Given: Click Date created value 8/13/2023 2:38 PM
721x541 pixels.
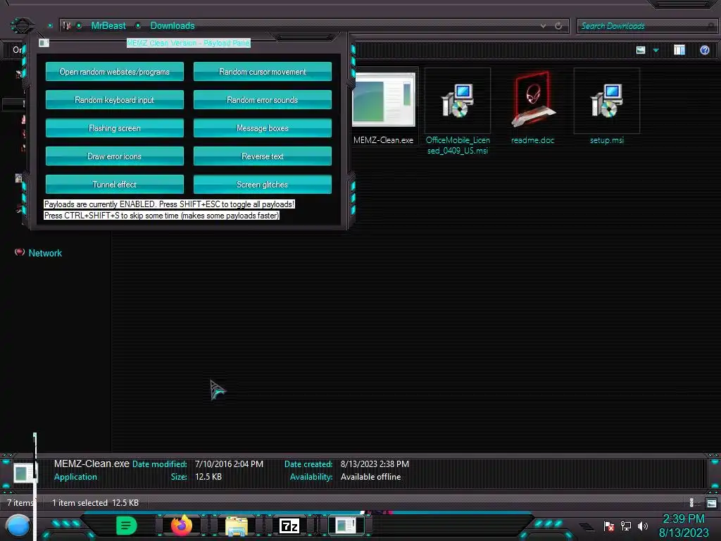Looking at the screenshot, I should (x=375, y=464).
